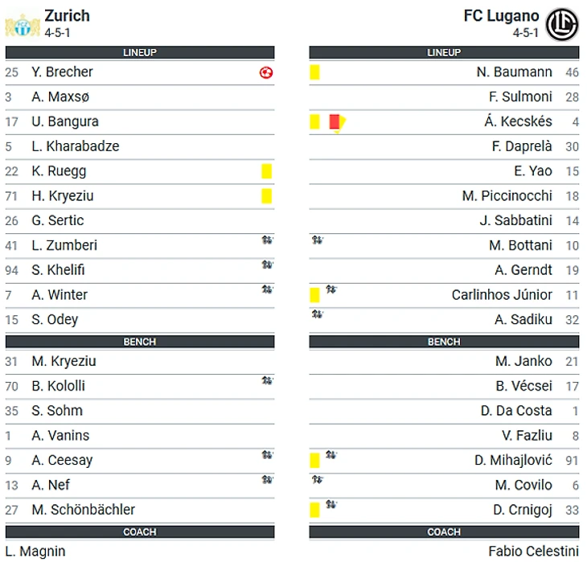Open M. Schönbächler bench player link

coord(83,510)
